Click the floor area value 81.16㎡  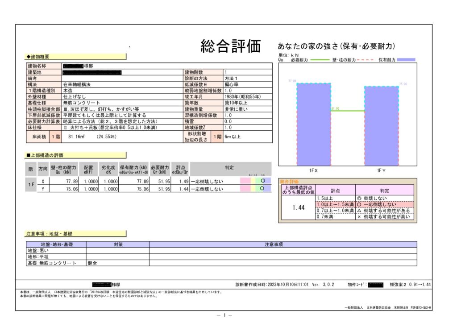pos(74,137)
